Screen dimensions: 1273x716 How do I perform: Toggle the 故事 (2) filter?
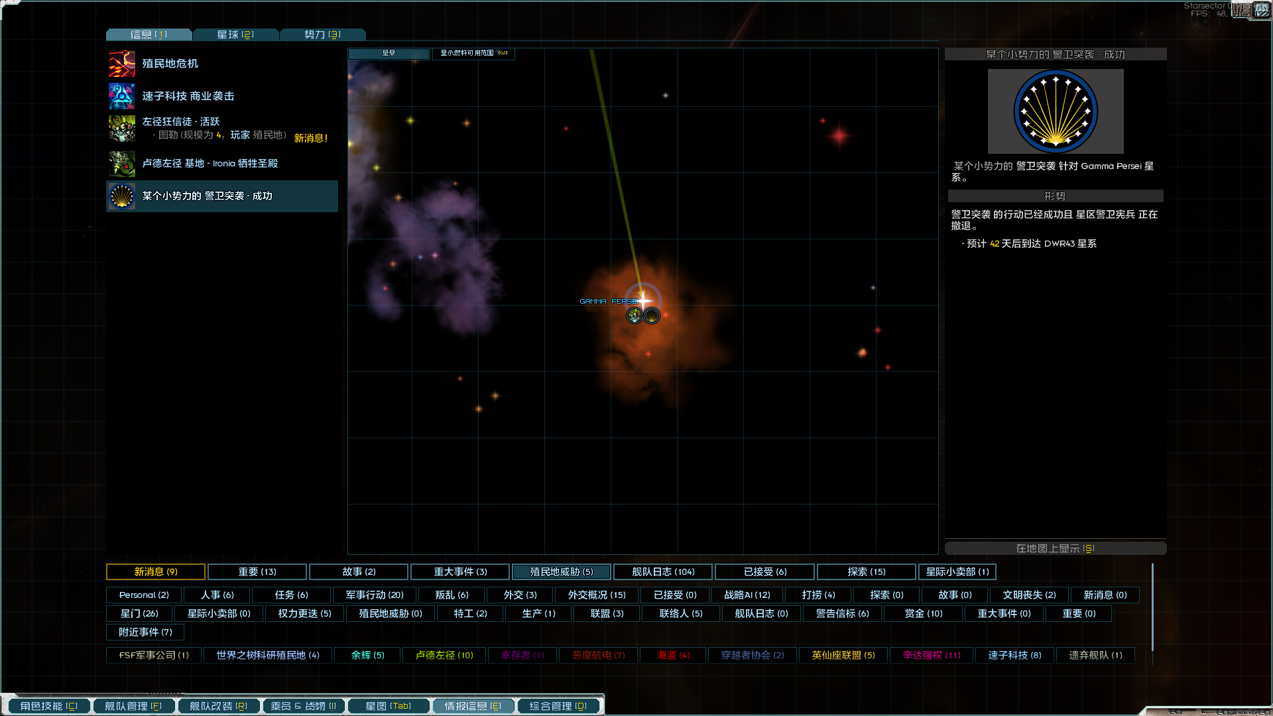tap(359, 571)
